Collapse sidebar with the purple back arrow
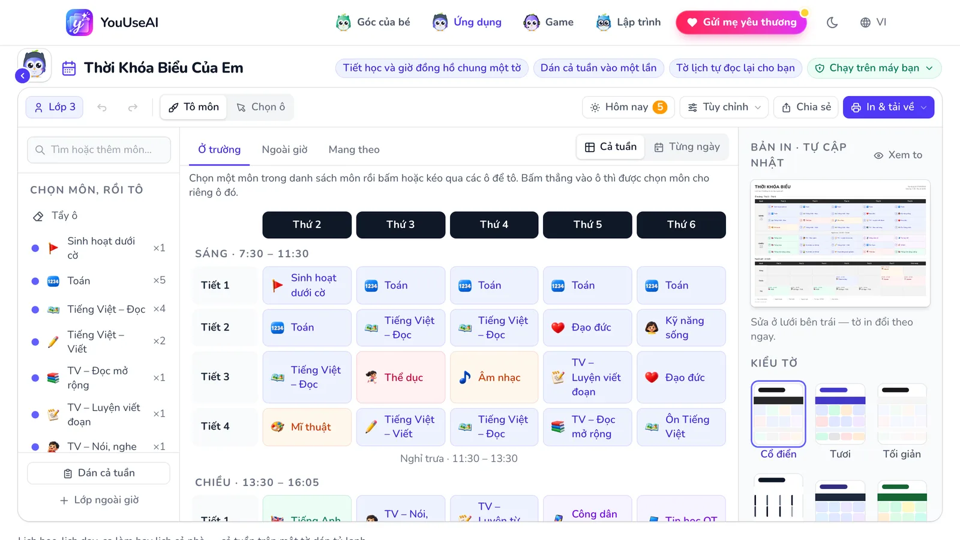The image size is (960, 540). [x=22, y=76]
